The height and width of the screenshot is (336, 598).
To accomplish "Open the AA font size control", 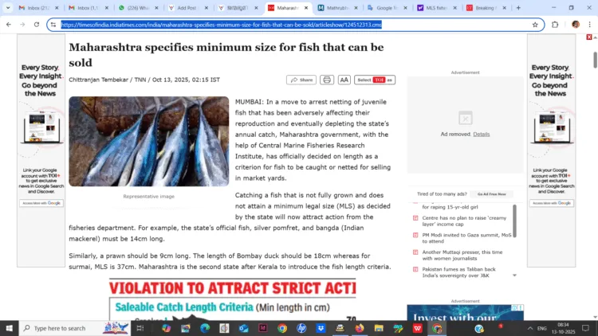I will (344, 80).
